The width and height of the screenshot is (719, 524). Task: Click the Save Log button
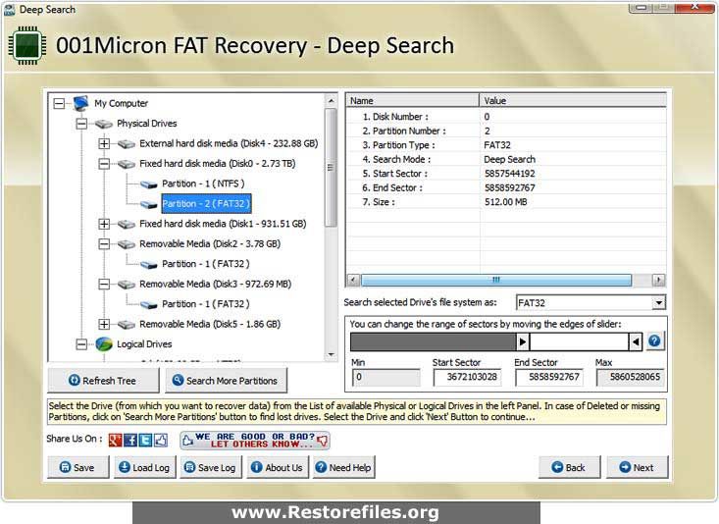(210, 467)
